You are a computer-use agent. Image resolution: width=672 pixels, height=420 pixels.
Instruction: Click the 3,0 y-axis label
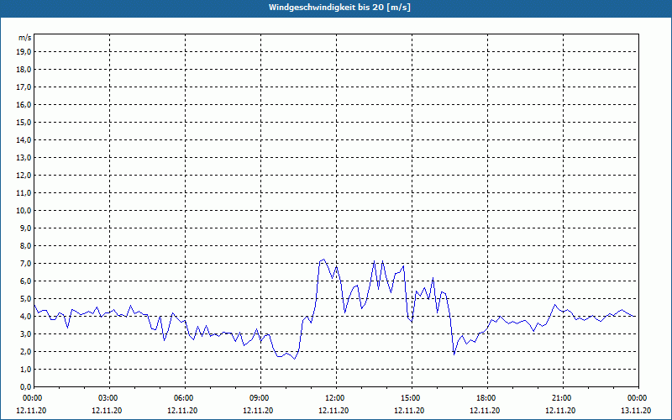25,333
